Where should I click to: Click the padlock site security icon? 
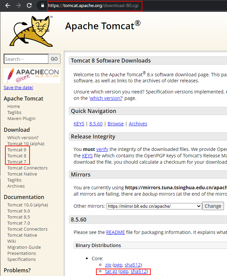click(x=42, y=5)
